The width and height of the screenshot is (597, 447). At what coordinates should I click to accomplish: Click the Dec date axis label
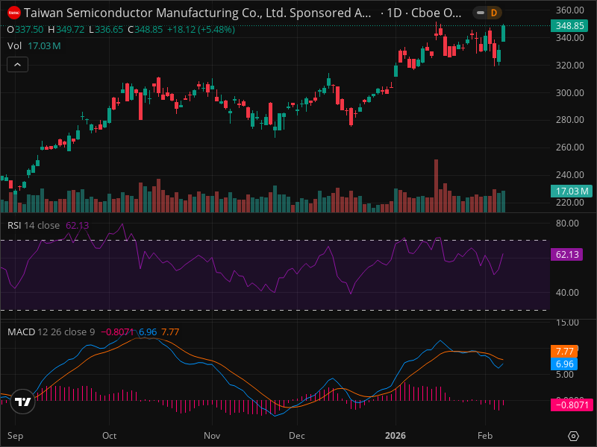click(296, 436)
